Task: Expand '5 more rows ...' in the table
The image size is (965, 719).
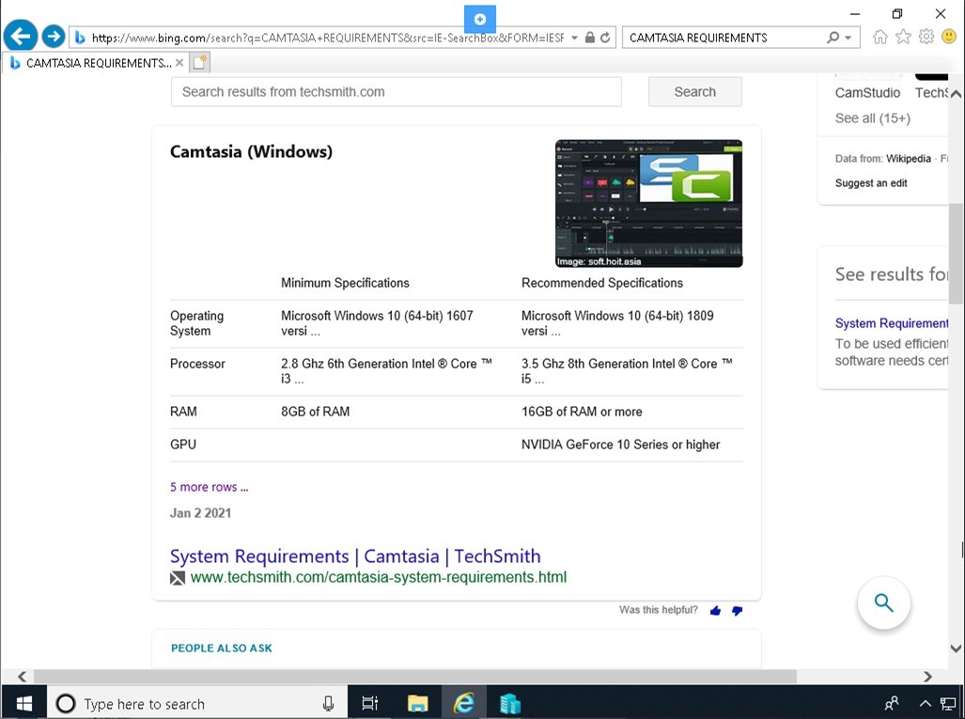Action: 210,487
